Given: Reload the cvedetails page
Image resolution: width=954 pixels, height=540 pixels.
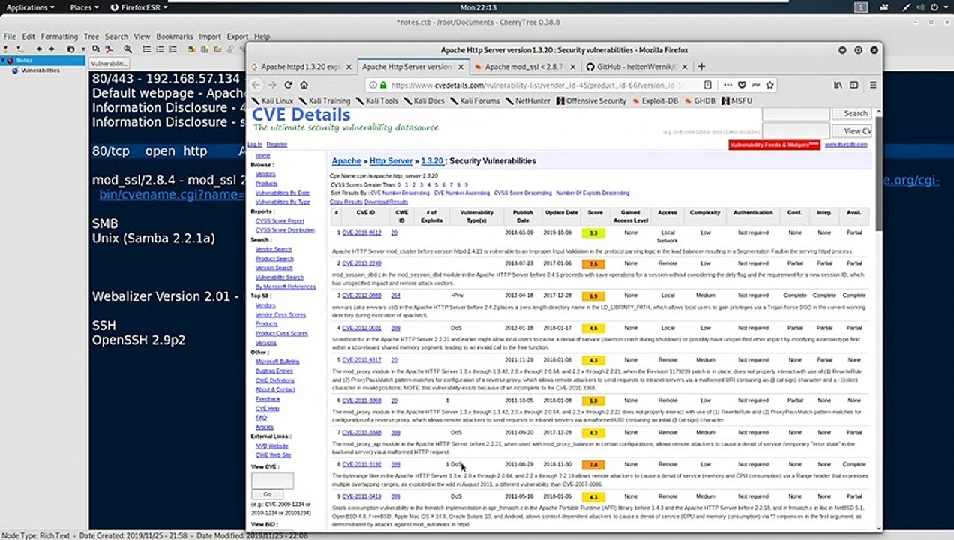Looking at the screenshot, I should (288, 85).
